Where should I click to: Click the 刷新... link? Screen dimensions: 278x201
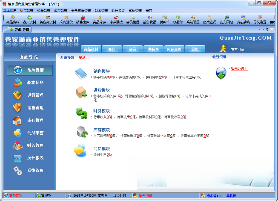pos(84,57)
